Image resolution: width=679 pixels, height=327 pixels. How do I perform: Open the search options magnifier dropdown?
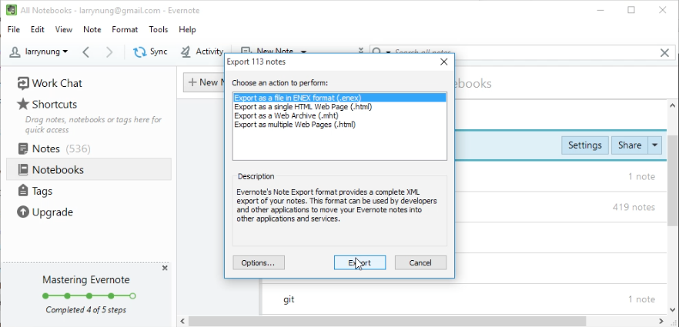point(381,52)
